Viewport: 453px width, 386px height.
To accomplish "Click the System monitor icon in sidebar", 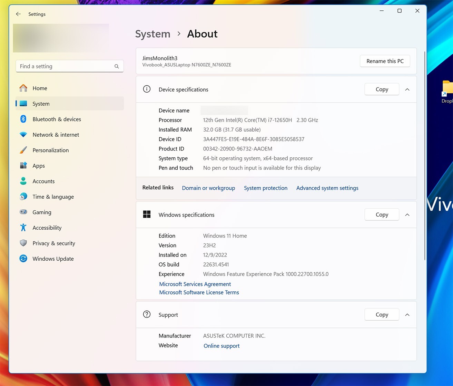I will [23, 104].
